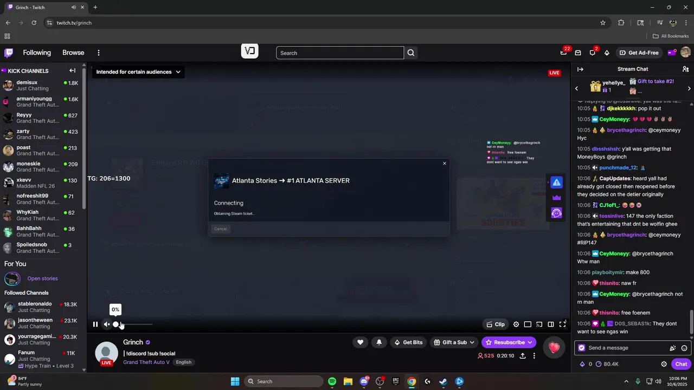Close the Atlanta Stories connecting dialog

445,163
